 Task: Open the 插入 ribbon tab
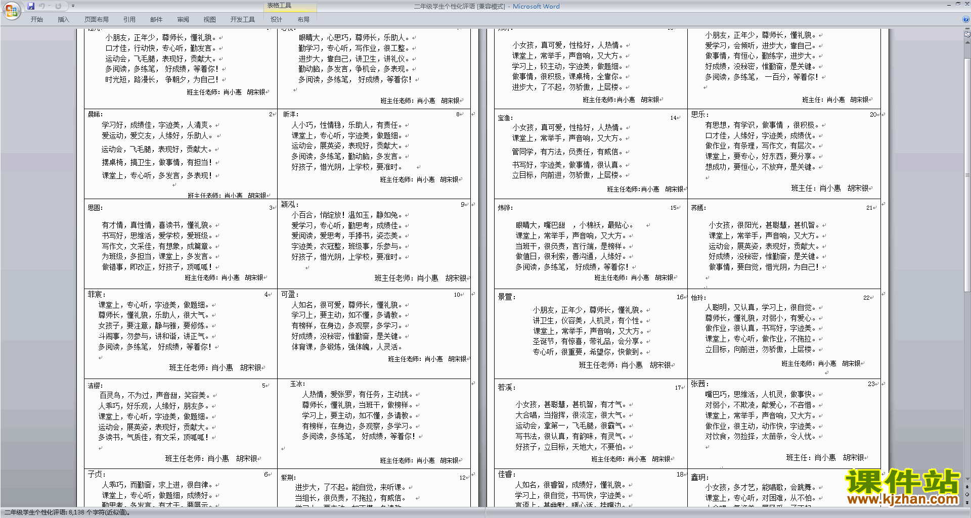(x=63, y=19)
